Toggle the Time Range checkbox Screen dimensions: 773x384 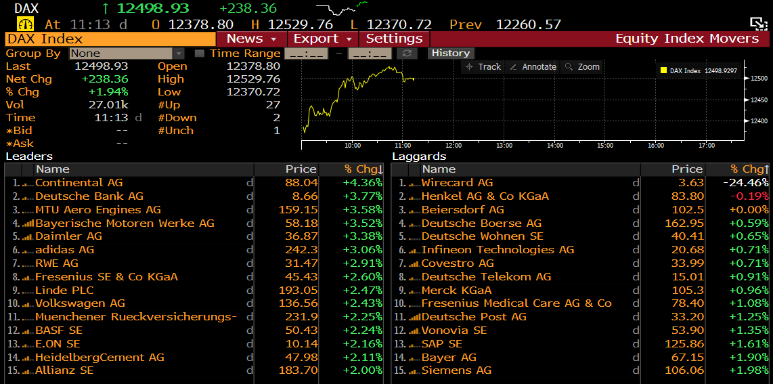click(200, 54)
